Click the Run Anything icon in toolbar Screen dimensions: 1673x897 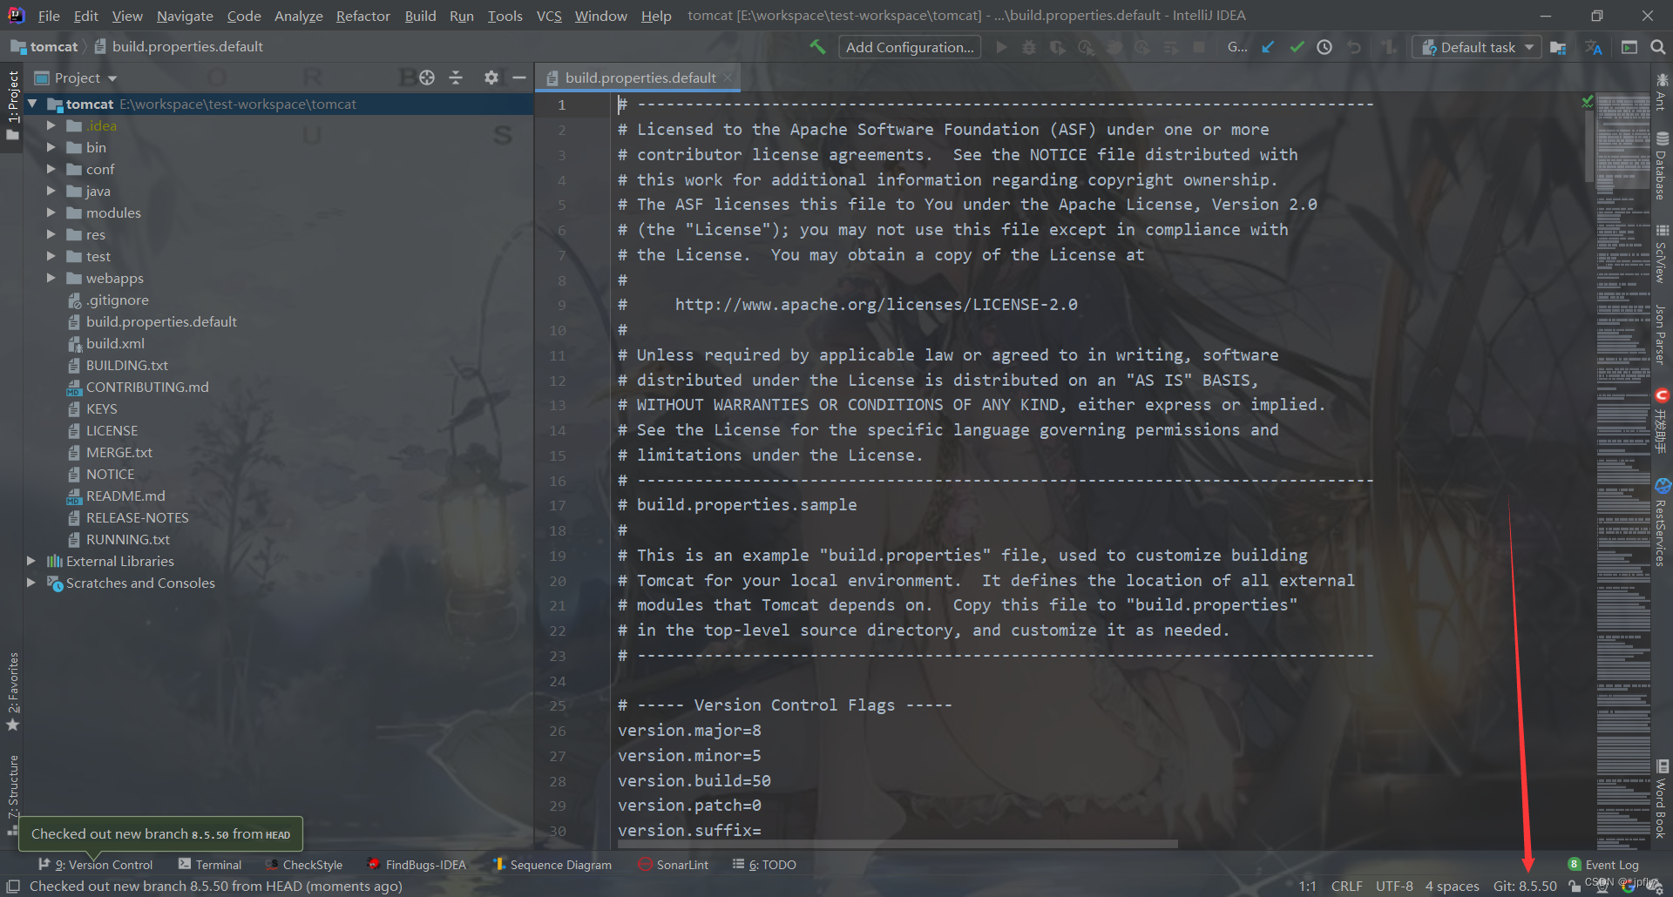(1629, 47)
